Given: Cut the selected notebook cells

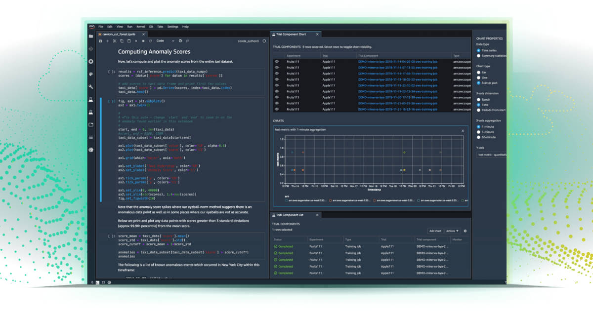Looking at the screenshot, I should point(115,41).
